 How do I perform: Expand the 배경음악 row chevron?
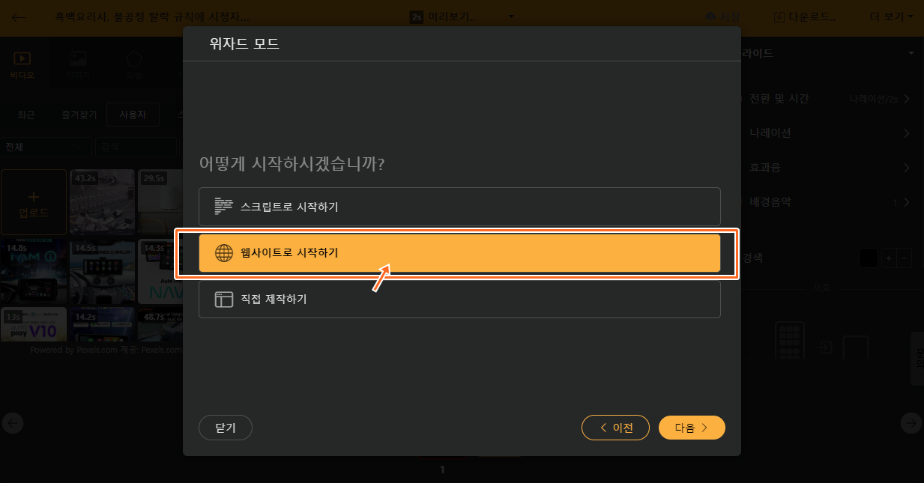pyautogui.click(x=907, y=202)
